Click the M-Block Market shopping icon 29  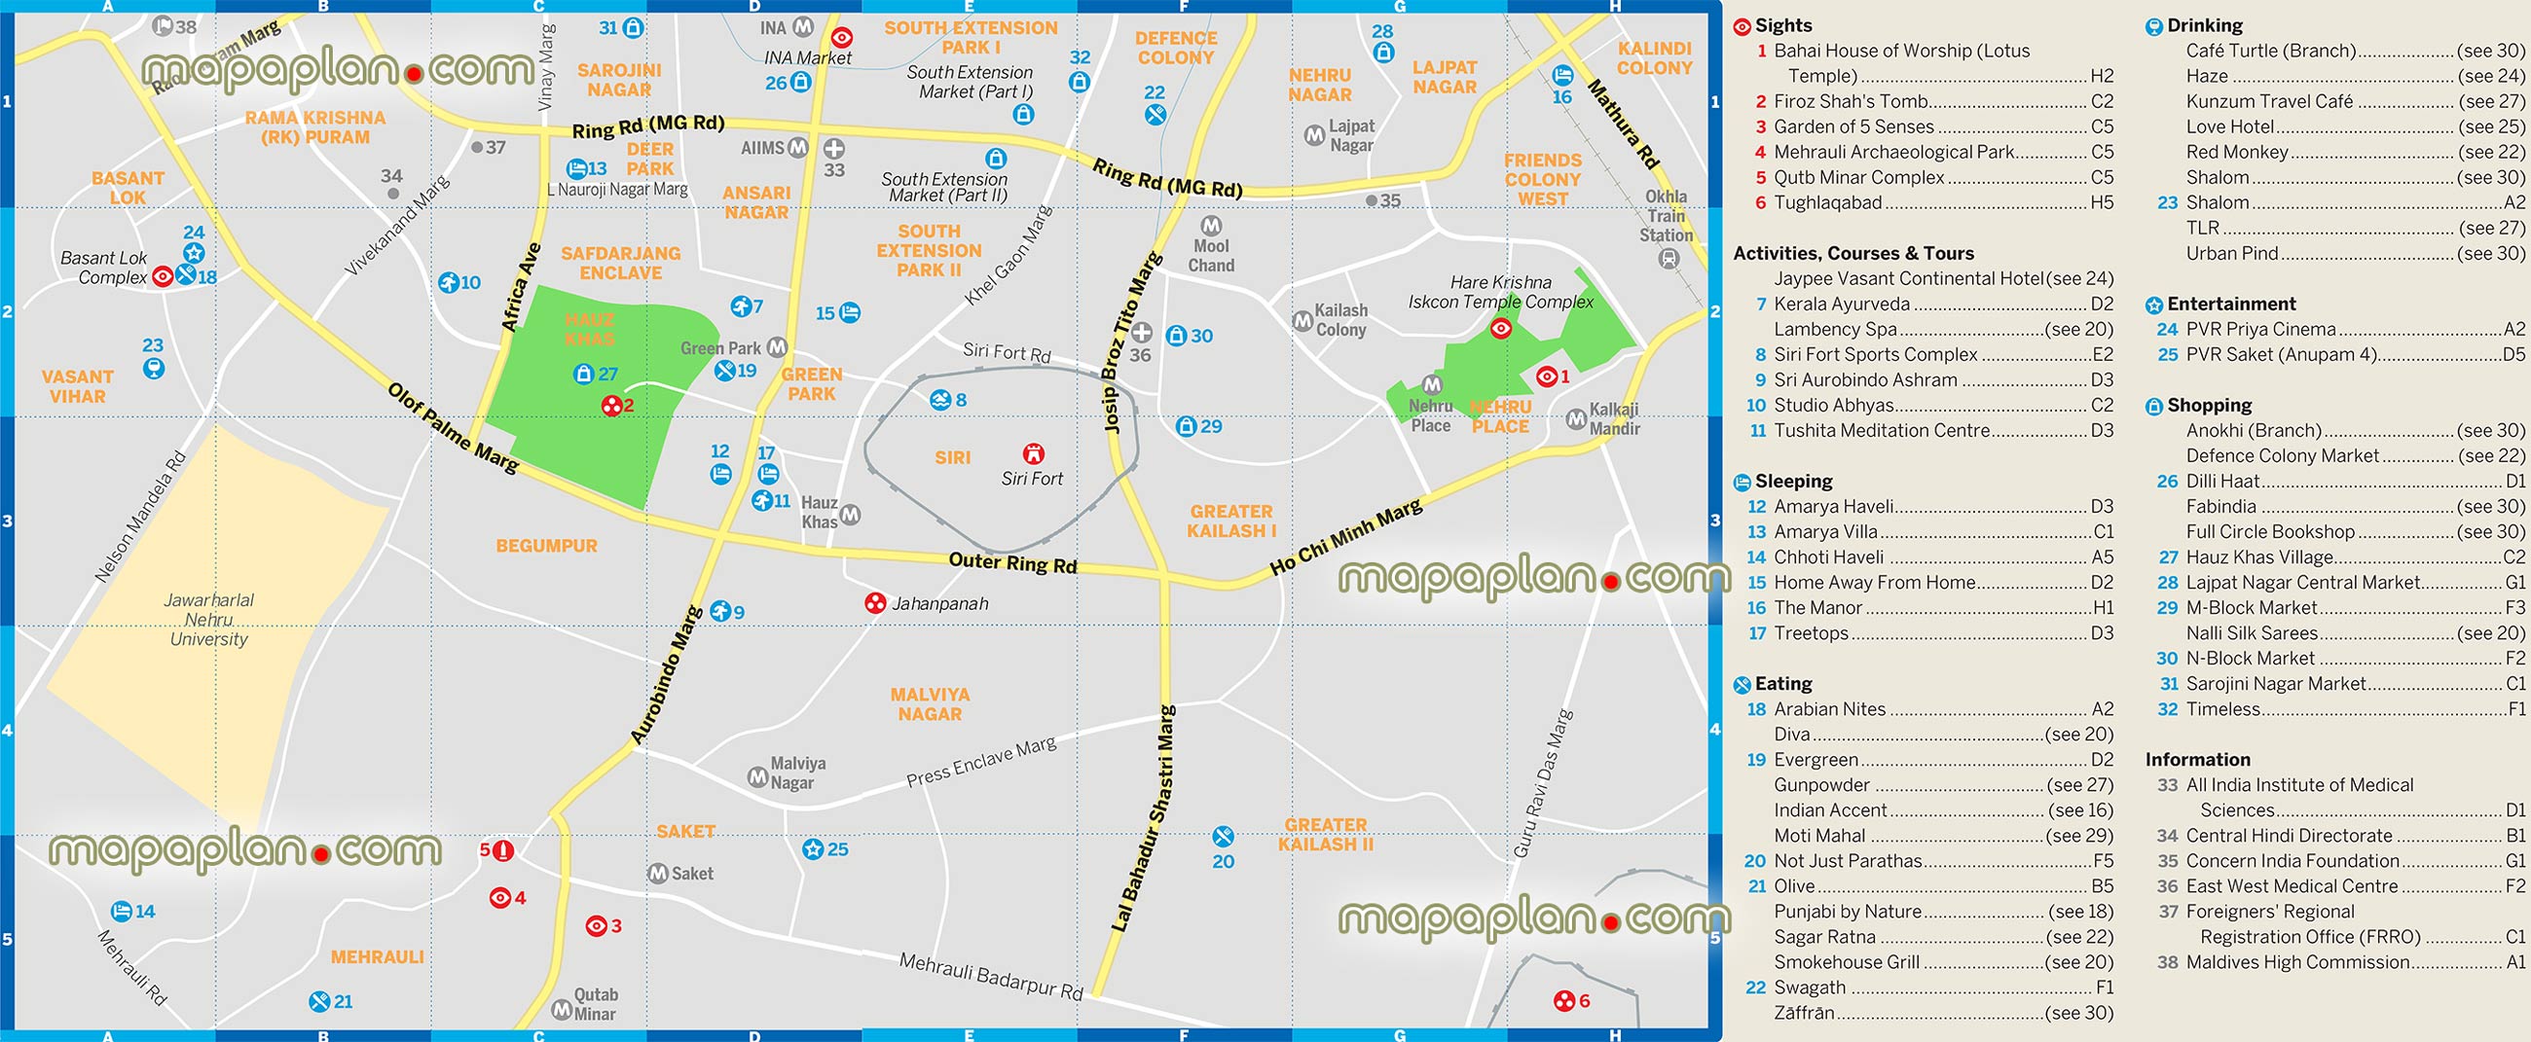1186,426
